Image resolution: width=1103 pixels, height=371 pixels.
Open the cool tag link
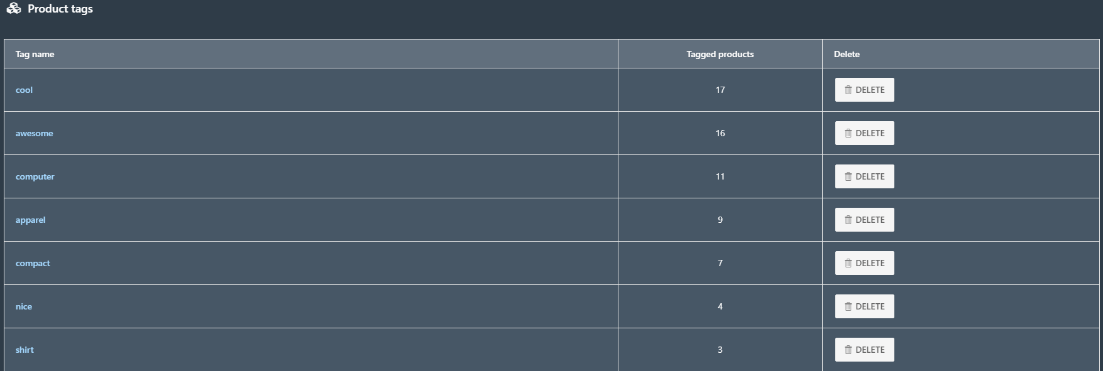tap(24, 90)
